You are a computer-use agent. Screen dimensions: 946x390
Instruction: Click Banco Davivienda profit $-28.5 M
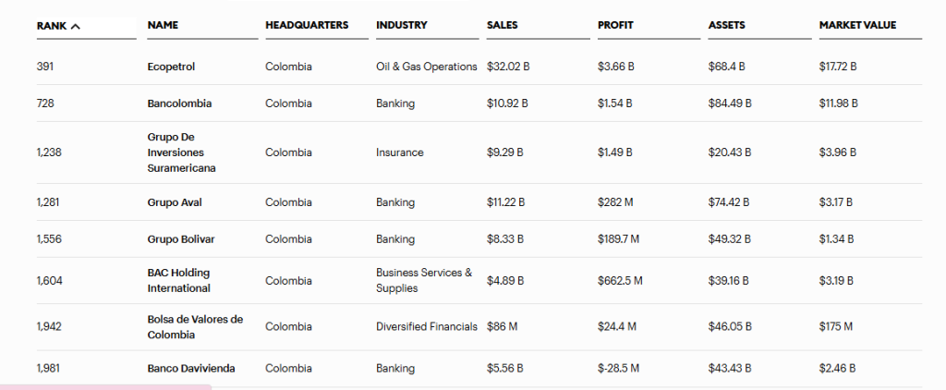619,369
